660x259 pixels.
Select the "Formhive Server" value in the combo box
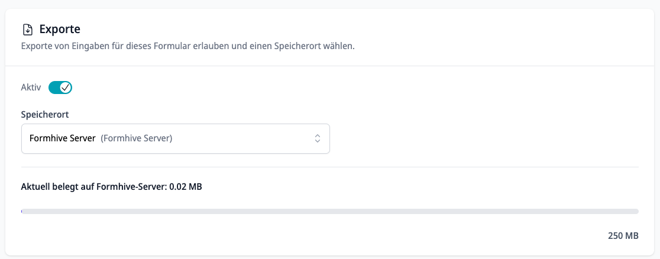point(63,138)
